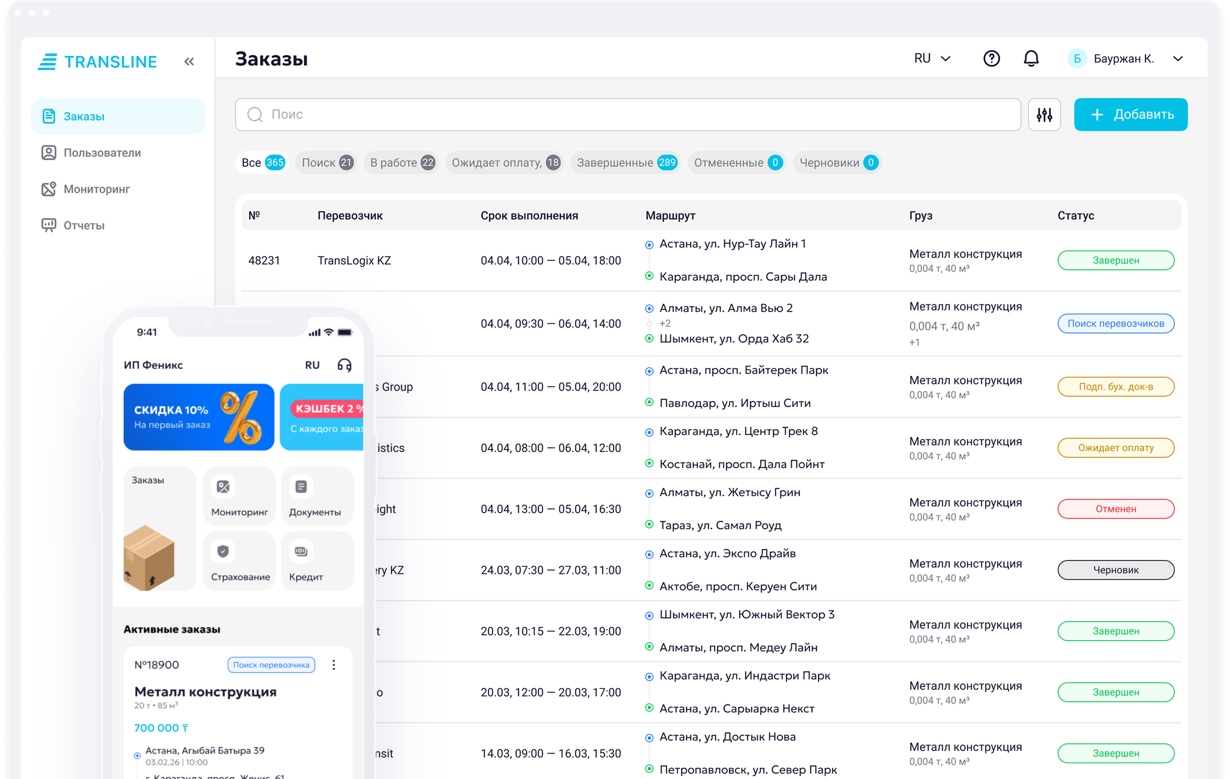Open the Страхование shield tile
This screenshot has height=779, width=1229.
point(239,561)
